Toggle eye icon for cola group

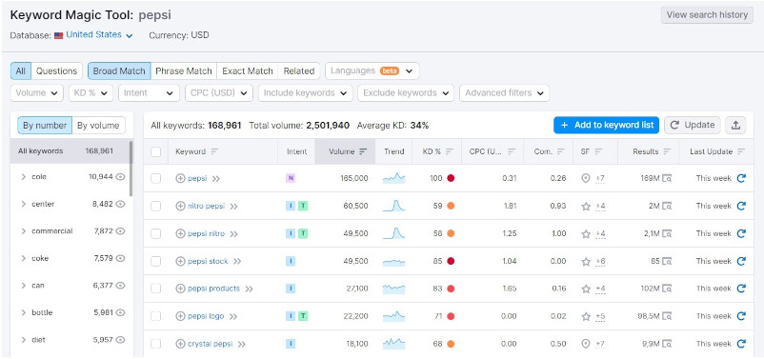pyautogui.click(x=120, y=177)
